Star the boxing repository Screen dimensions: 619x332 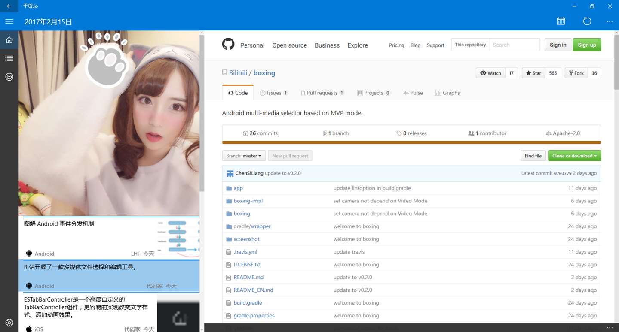point(533,73)
